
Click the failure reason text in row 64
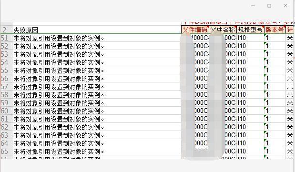pos(59,143)
